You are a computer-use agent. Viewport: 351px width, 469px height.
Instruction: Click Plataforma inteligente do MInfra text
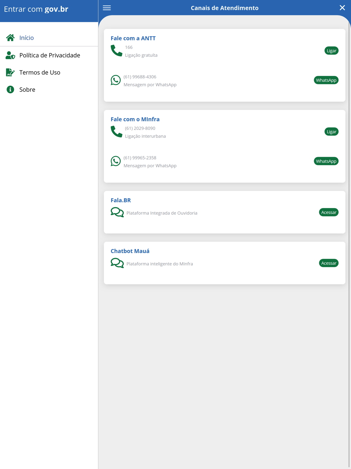coord(160,264)
